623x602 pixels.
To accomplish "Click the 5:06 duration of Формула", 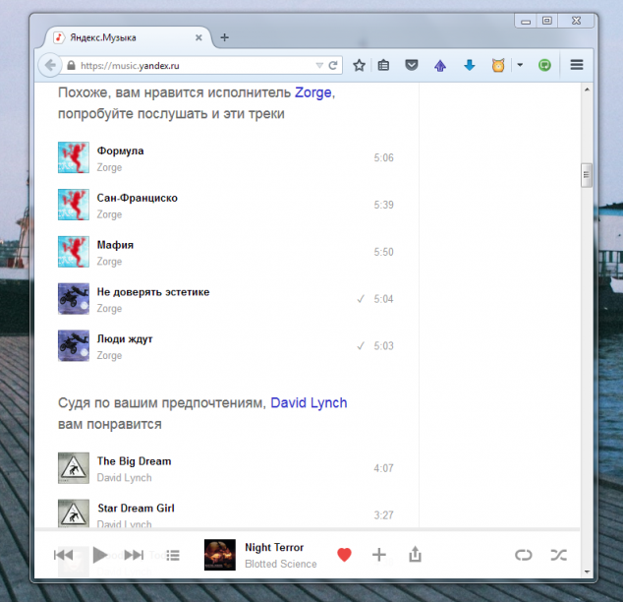I will point(383,157).
